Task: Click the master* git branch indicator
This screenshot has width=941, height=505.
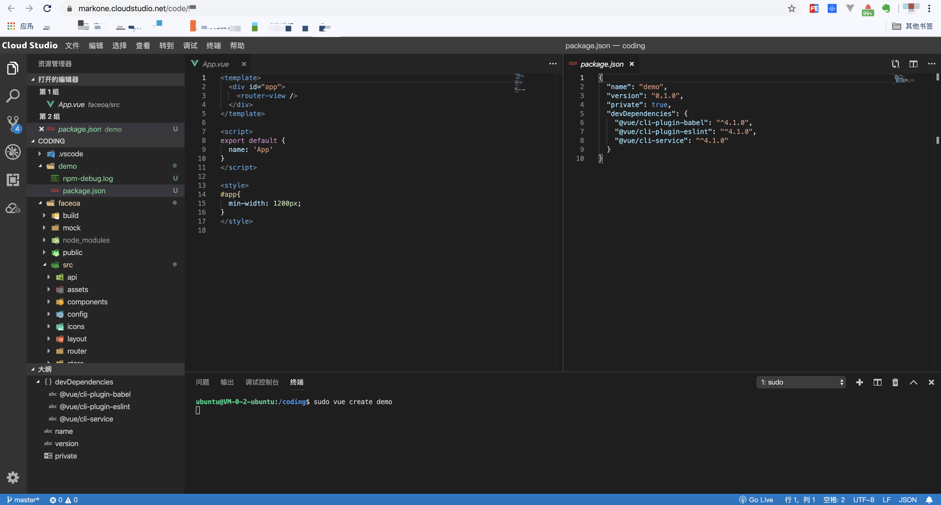Action: (23, 499)
